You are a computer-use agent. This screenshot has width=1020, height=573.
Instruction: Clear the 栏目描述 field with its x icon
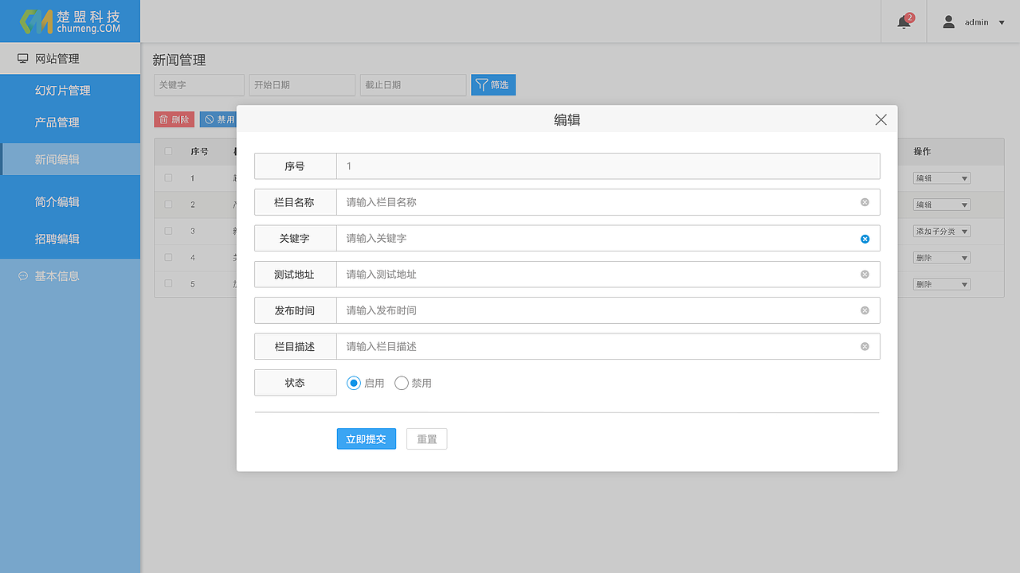point(865,346)
